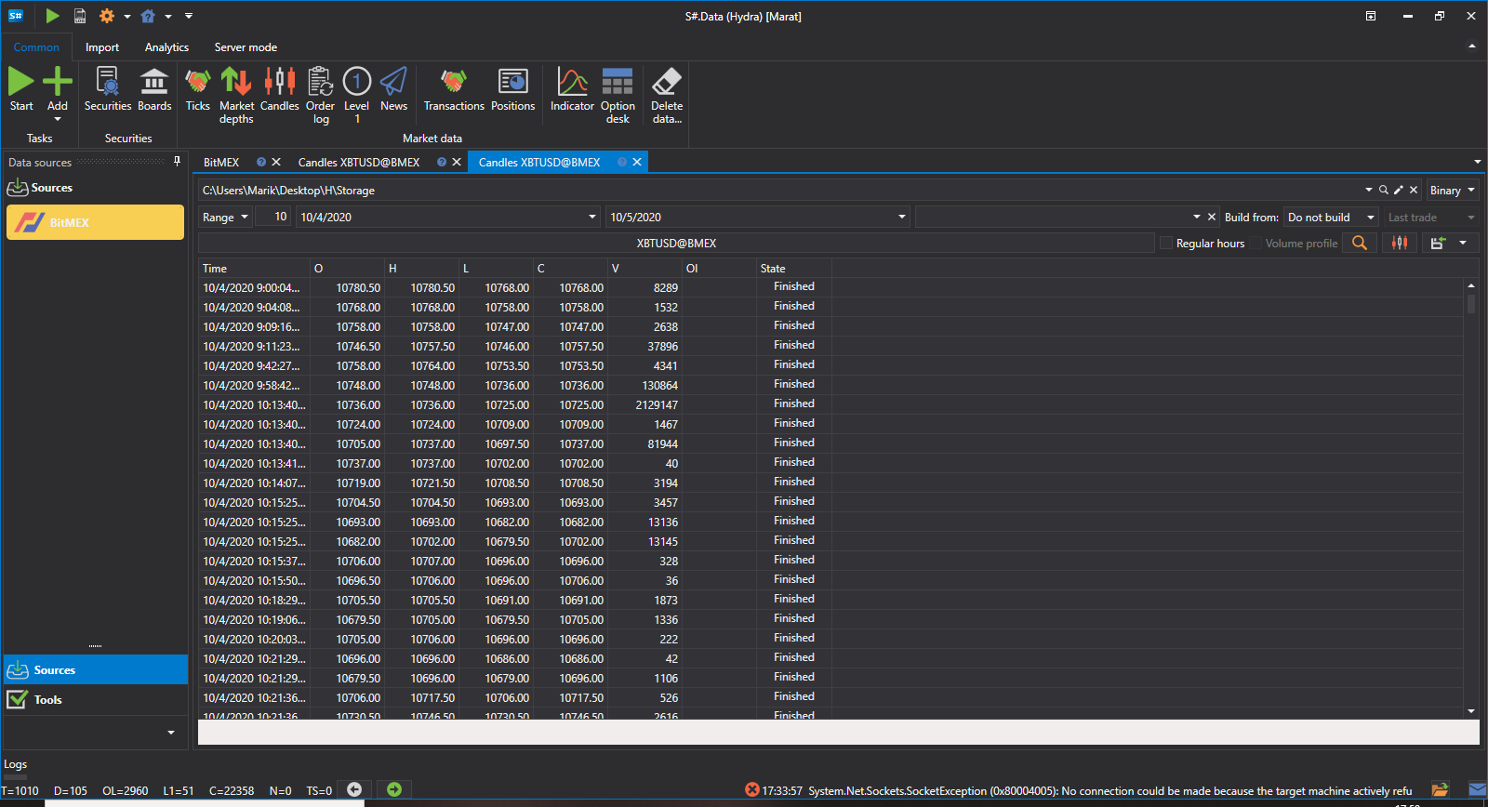This screenshot has height=807, width=1488.
Task: Select the BitMEX source button
Action: tap(96, 222)
